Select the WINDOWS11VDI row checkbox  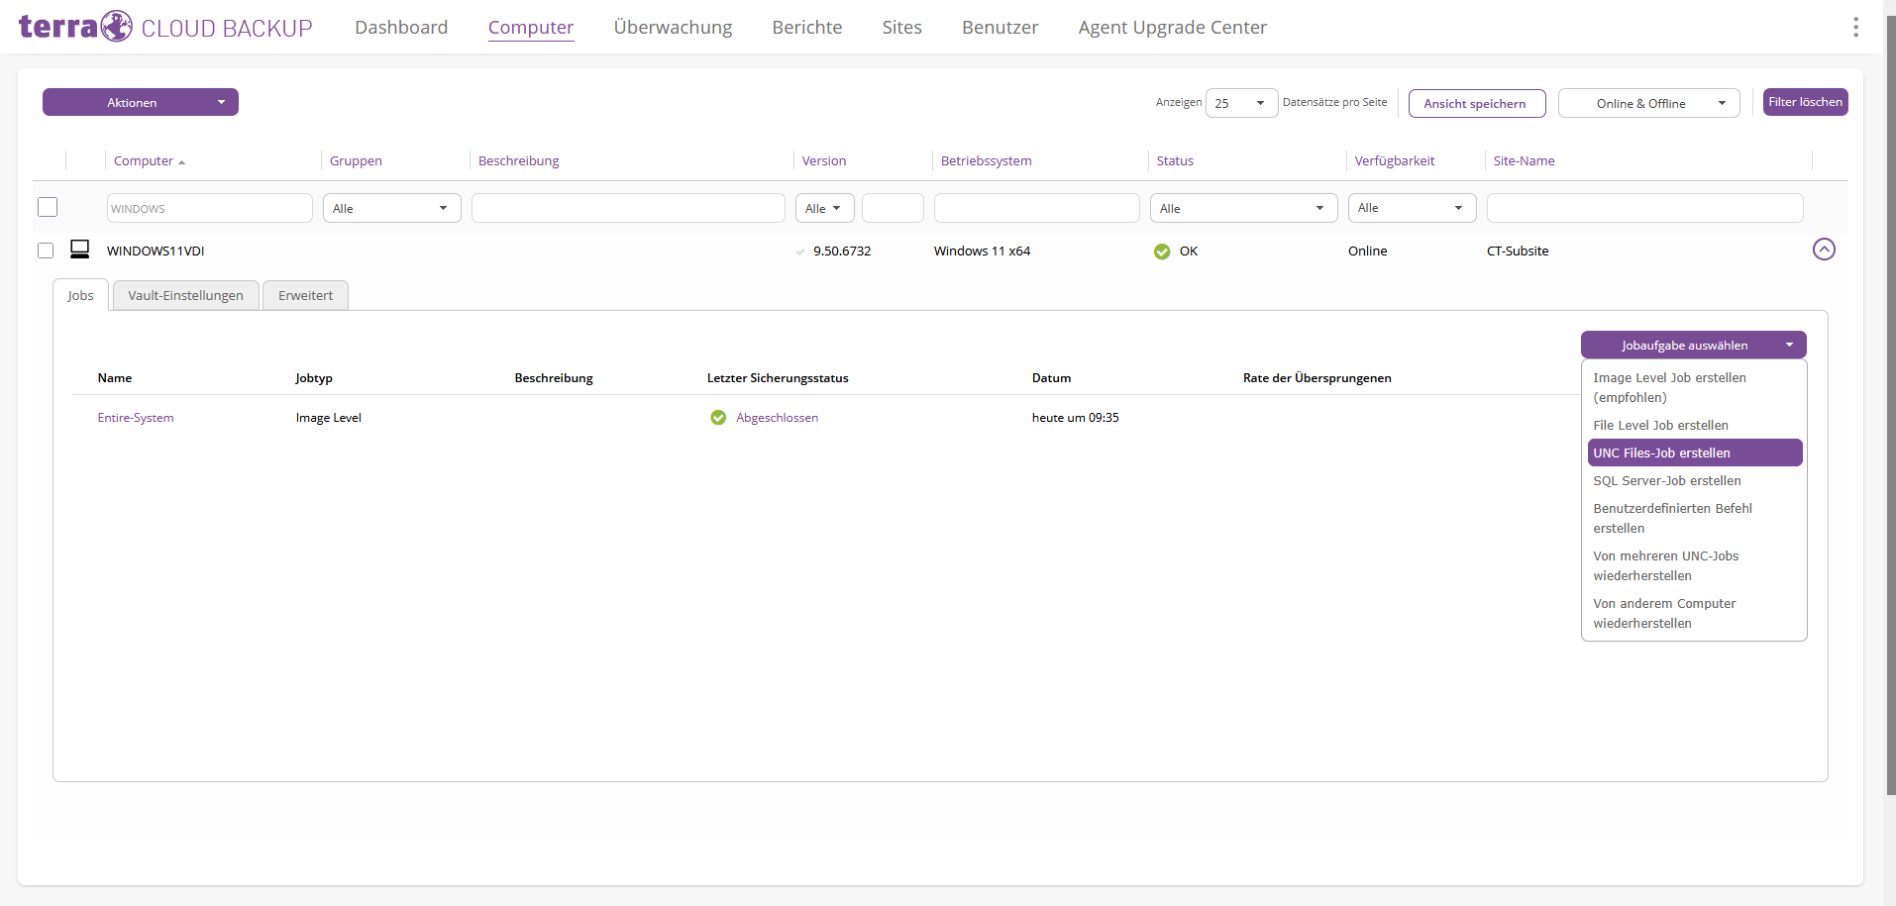click(46, 251)
